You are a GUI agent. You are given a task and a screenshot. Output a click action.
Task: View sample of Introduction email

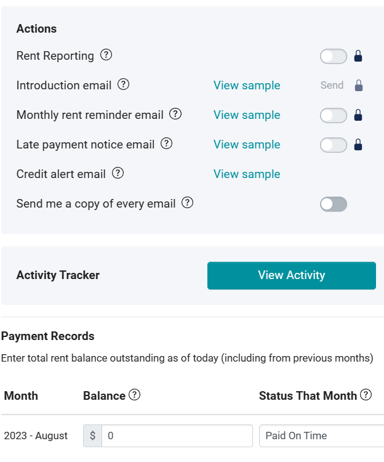click(247, 86)
